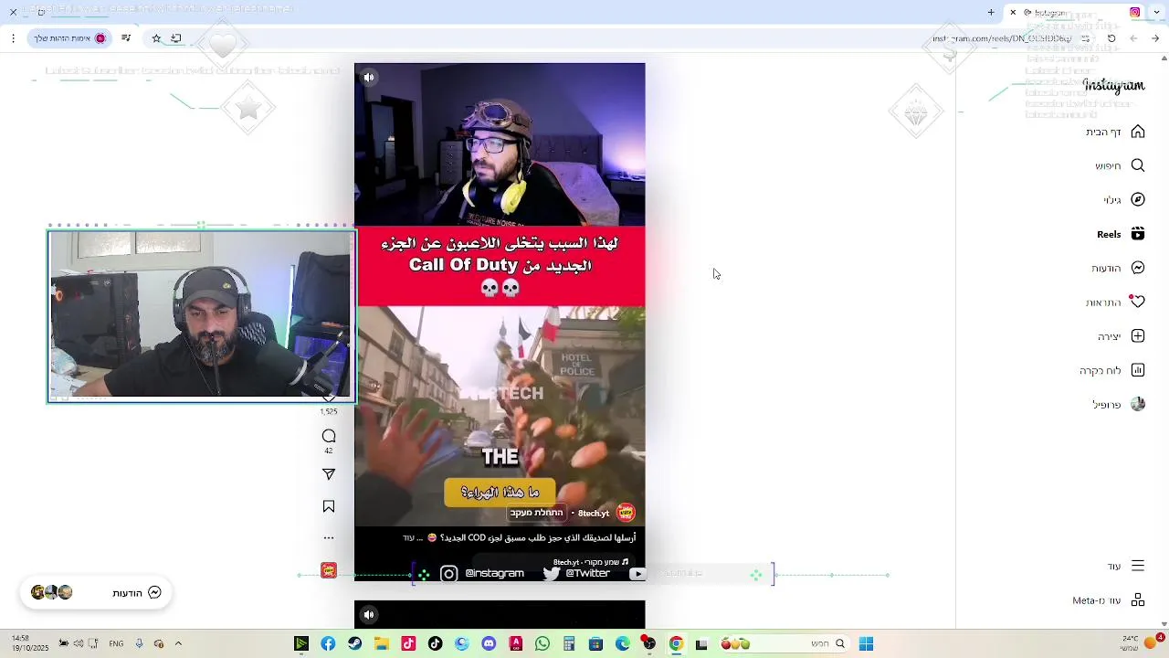
Task: Toggle mute on the next reel below
Action: pyautogui.click(x=369, y=615)
